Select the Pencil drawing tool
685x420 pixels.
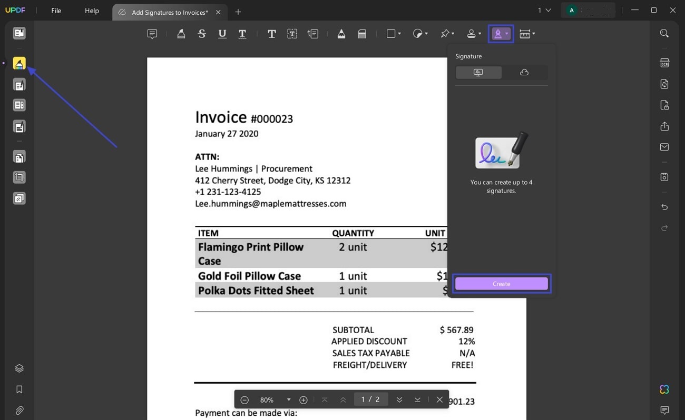(341, 33)
